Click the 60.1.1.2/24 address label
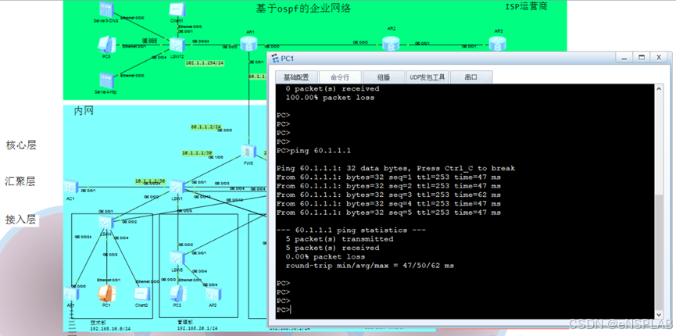Image resolution: width=676 pixels, height=336 pixels. [206, 127]
